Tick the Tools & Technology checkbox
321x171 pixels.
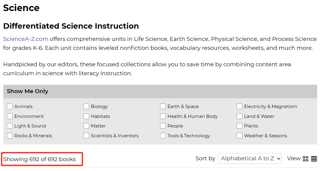coord(163,136)
